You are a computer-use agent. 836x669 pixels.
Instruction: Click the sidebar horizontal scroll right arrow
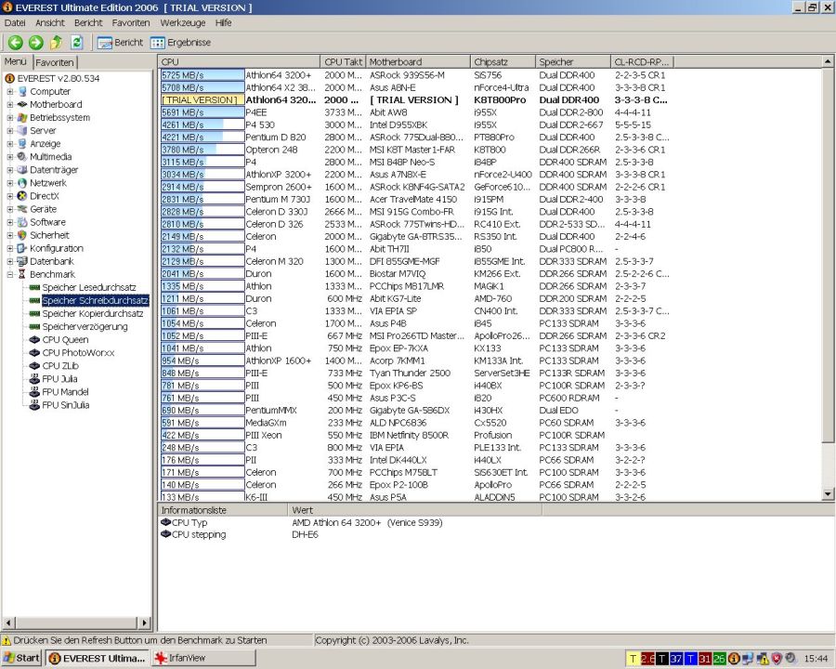(x=144, y=622)
